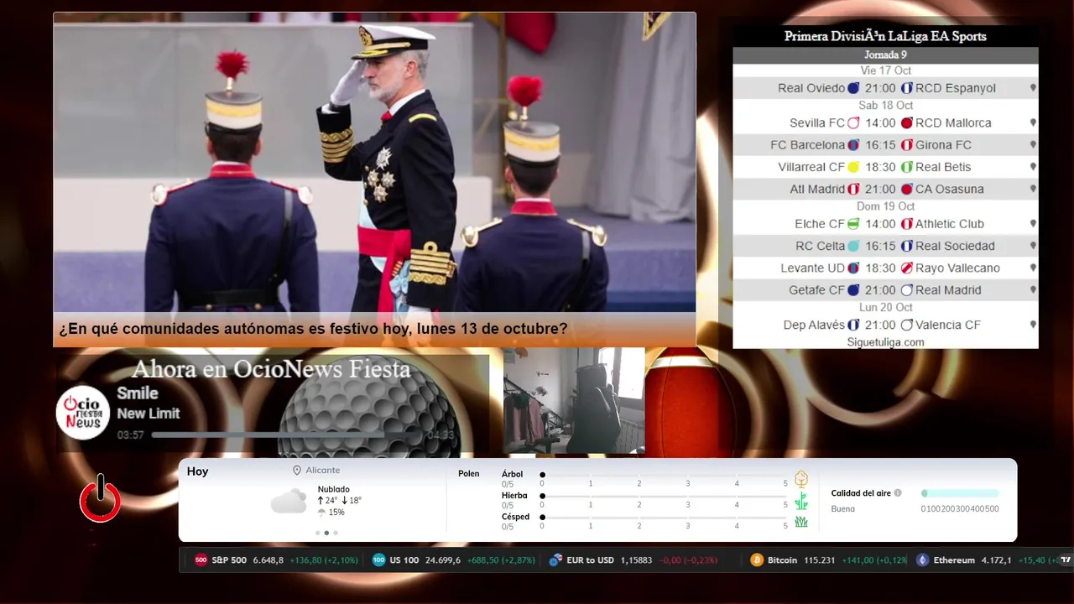Select third weather widget page dot
Viewport: 1074px width, 604px height.
pyautogui.click(x=336, y=533)
